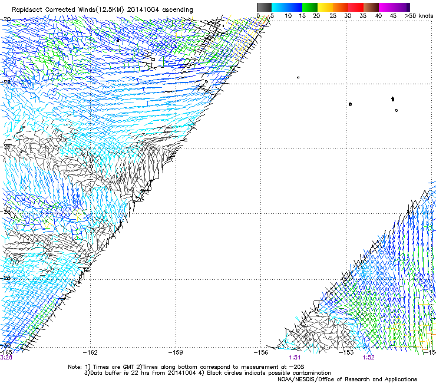Screen dimensions: 436x383
Task: Click the '1:51' pass time label
Action: tap(295, 358)
